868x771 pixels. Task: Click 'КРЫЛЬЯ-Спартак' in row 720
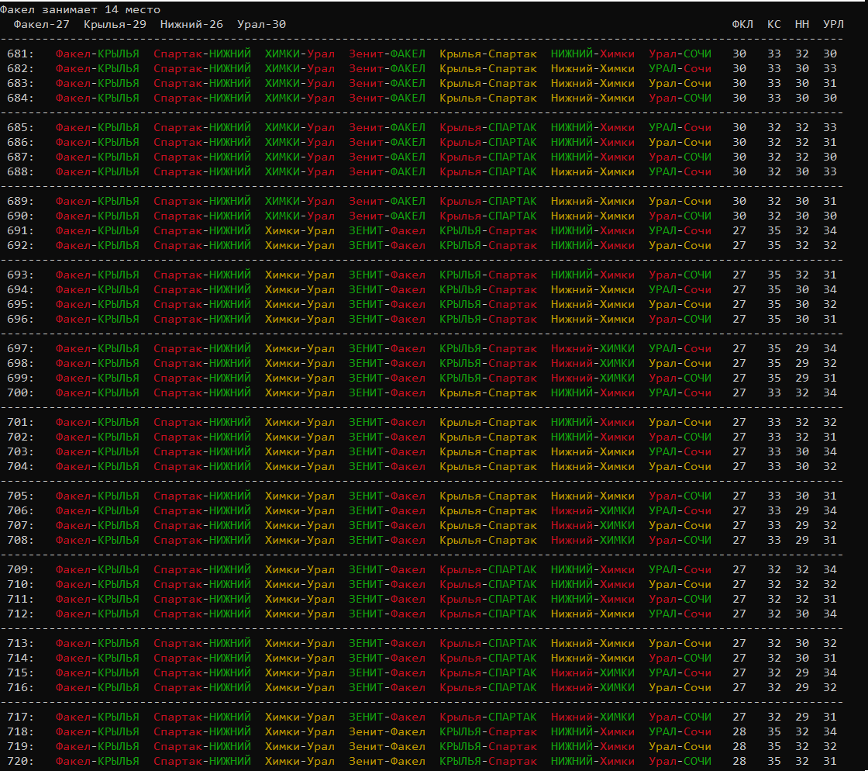point(488,761)
